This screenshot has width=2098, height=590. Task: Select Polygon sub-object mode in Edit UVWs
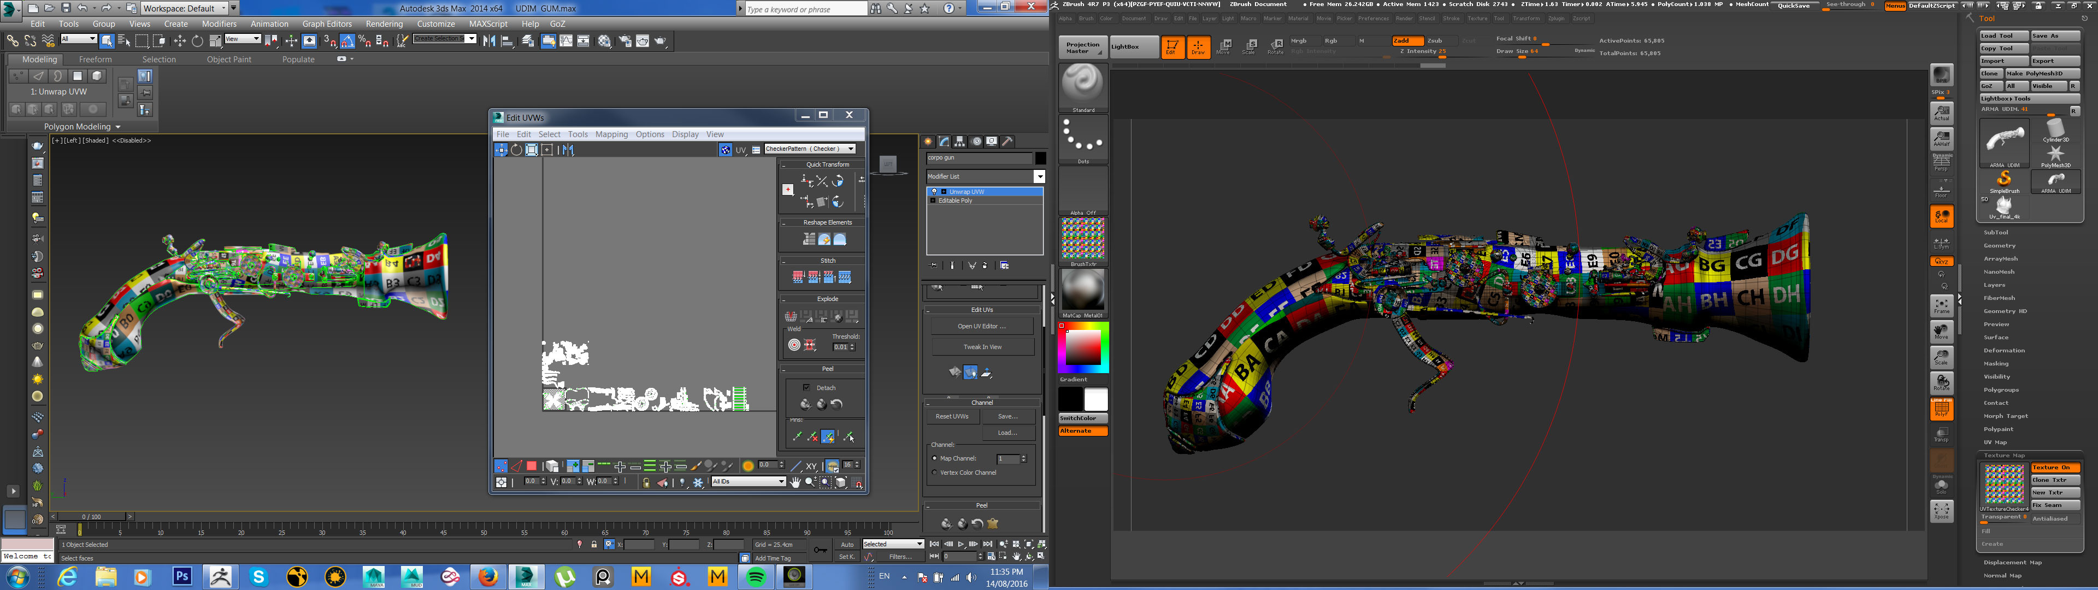531,466
